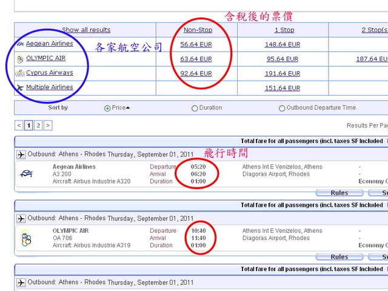Open the Aegean non-stop 56.64 EUR fare
The image size is (388, 291).
(196, 44)
